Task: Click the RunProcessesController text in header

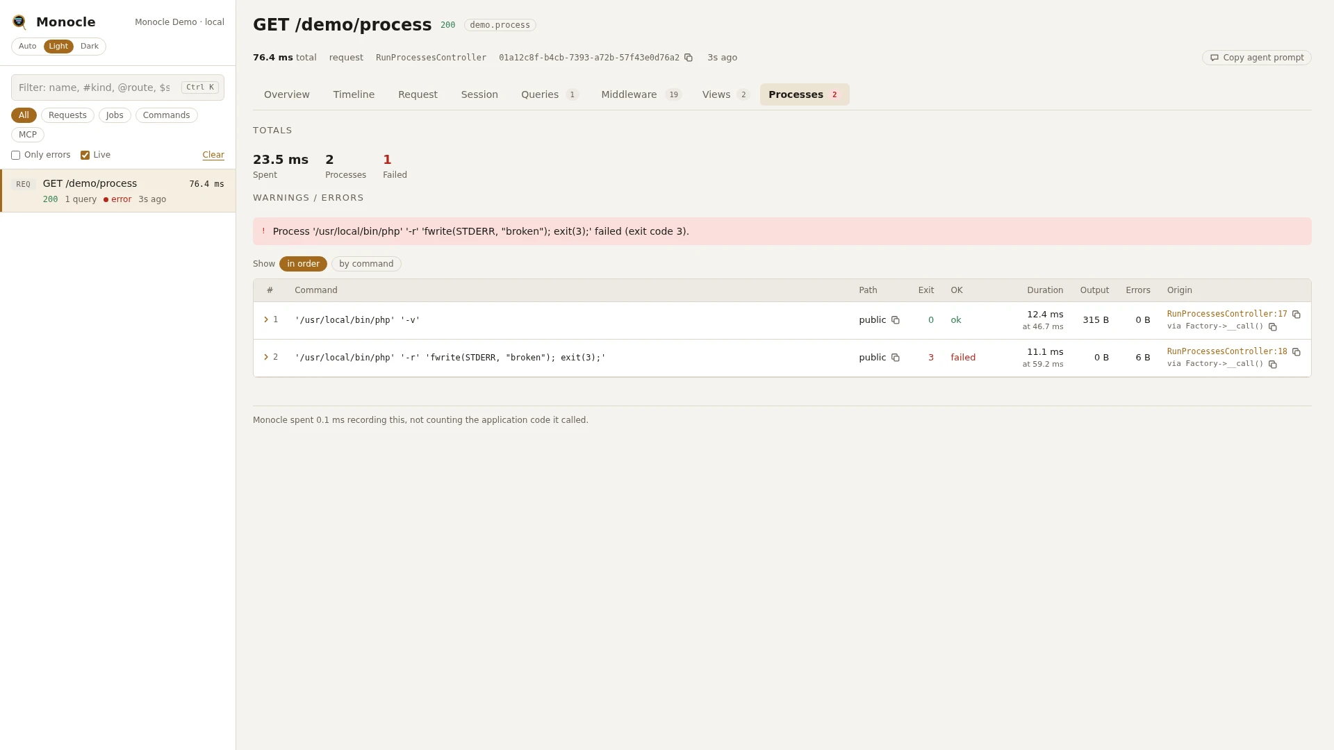Action: tap(431, 58)
